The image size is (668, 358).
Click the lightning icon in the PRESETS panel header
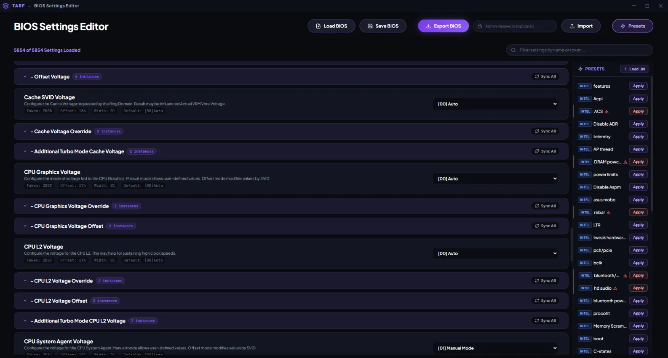[x=580, y=69]
